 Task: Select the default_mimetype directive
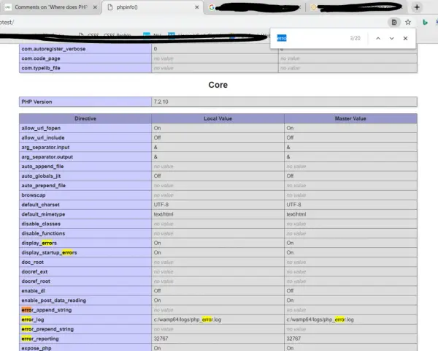43,214
